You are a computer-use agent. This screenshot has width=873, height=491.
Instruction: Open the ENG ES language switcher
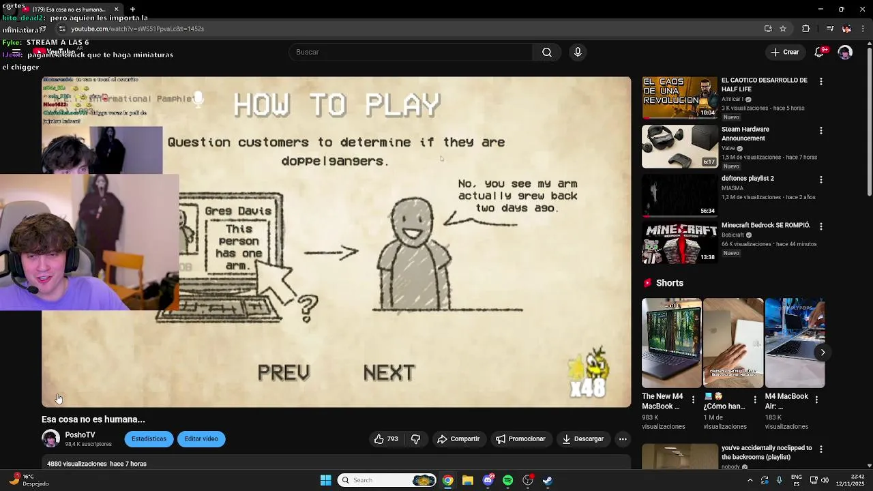click(796, 480)
